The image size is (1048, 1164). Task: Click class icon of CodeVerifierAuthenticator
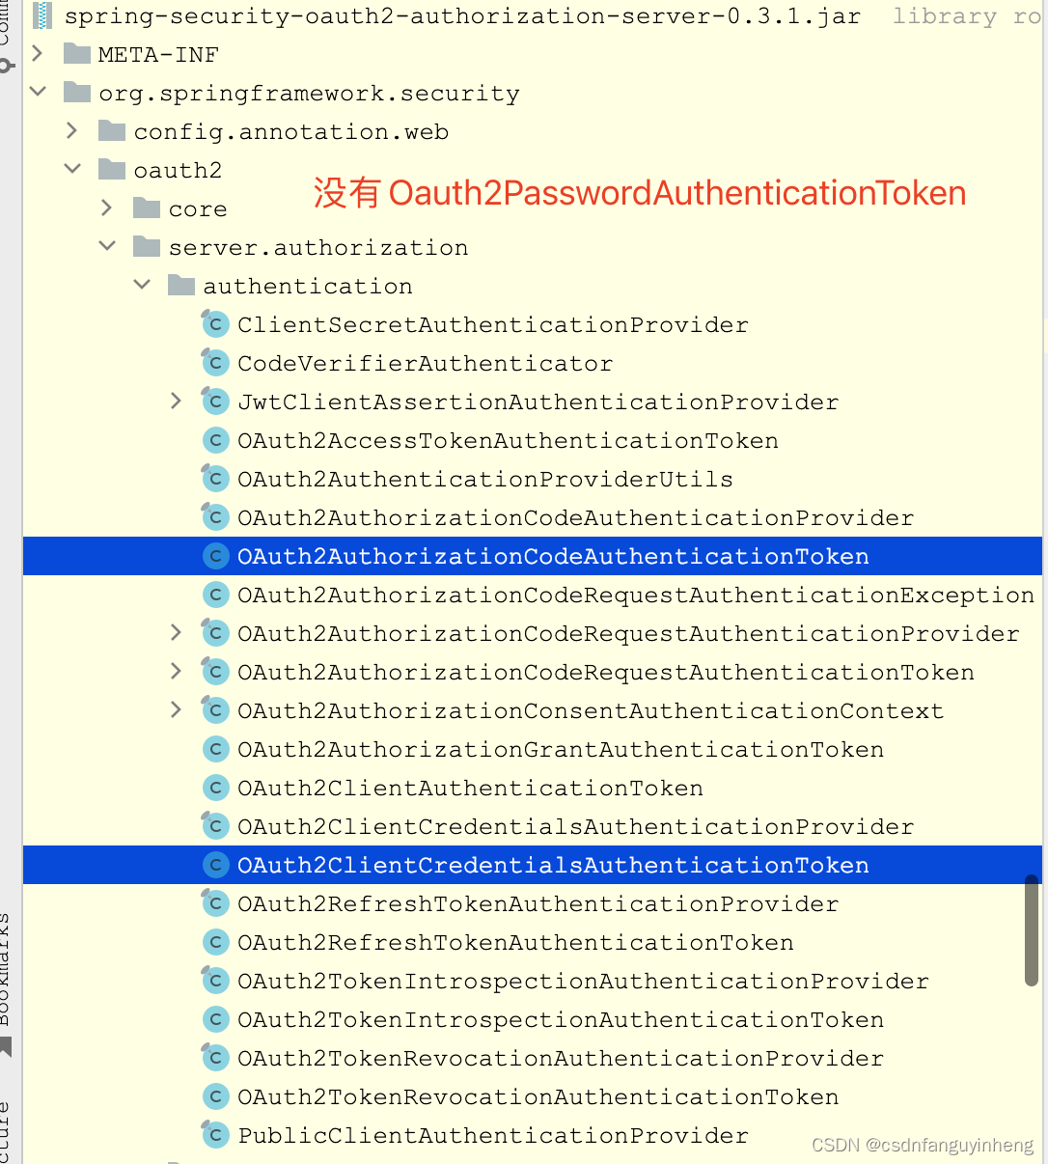pyautogui.click(x=215, y=363)
